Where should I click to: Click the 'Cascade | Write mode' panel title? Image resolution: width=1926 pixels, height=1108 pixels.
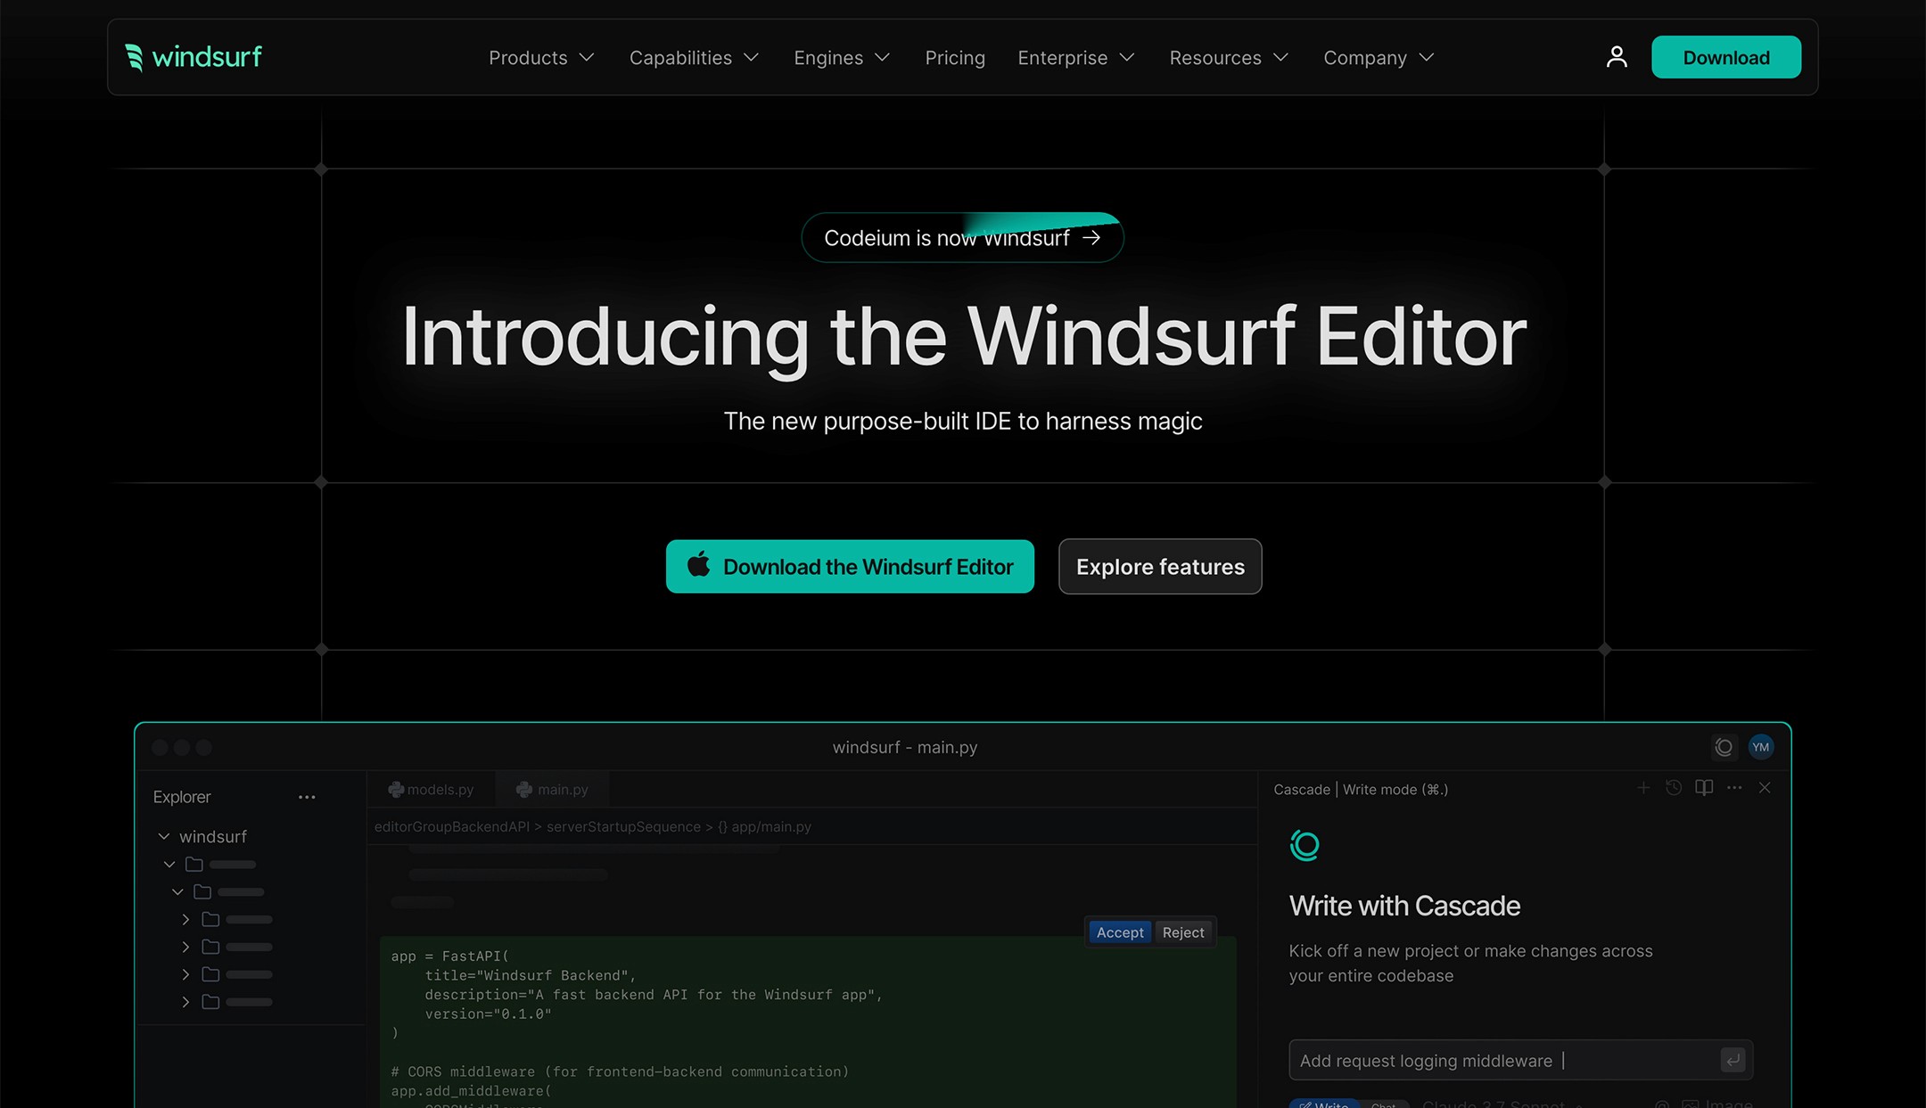click(x=1361, y=790)
